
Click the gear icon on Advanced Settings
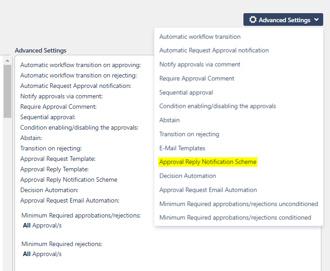[253, 20]
